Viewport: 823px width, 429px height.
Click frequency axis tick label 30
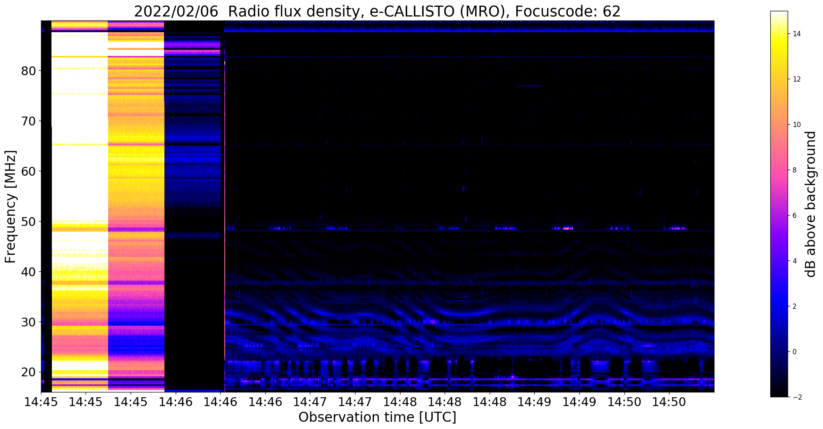coord(29,322)
